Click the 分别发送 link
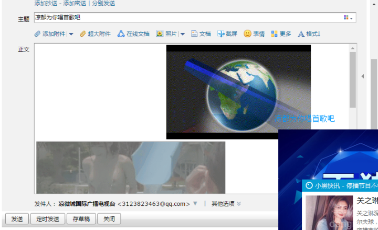378x230 pixels. coord(103,3)
